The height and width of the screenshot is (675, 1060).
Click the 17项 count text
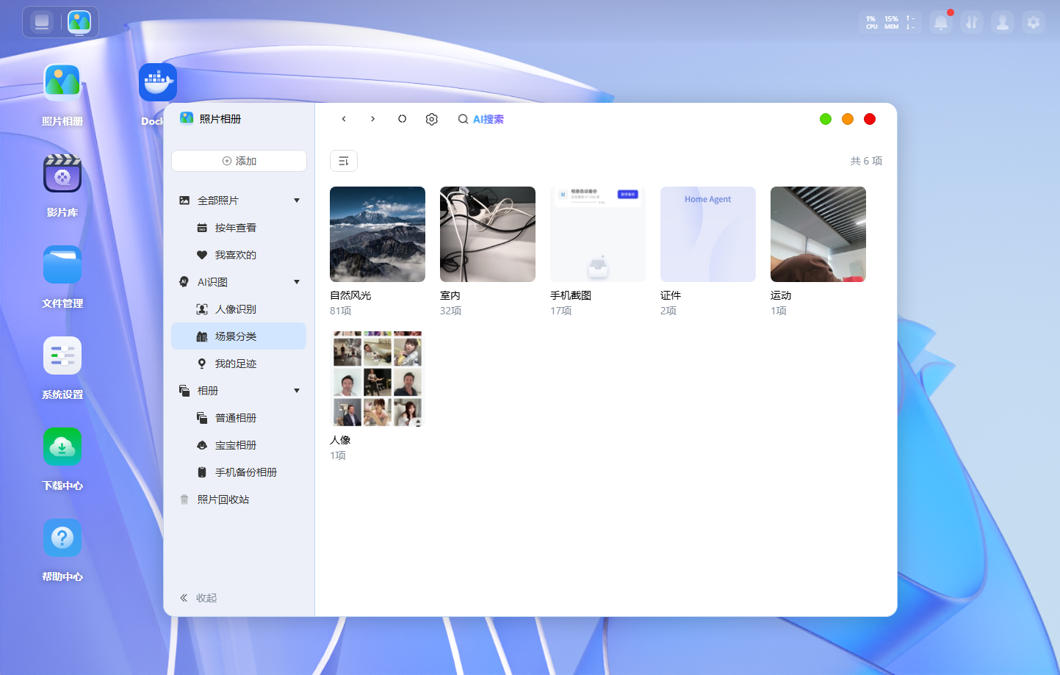tap(561, 311)
